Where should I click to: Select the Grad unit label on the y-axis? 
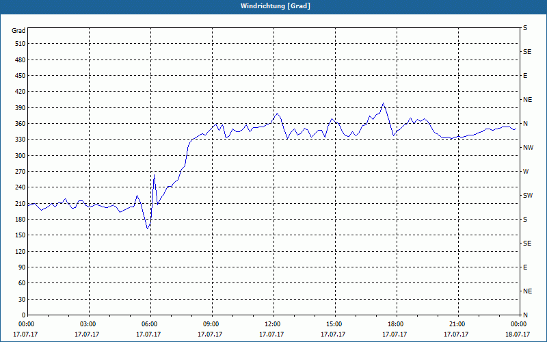(18, 31)
